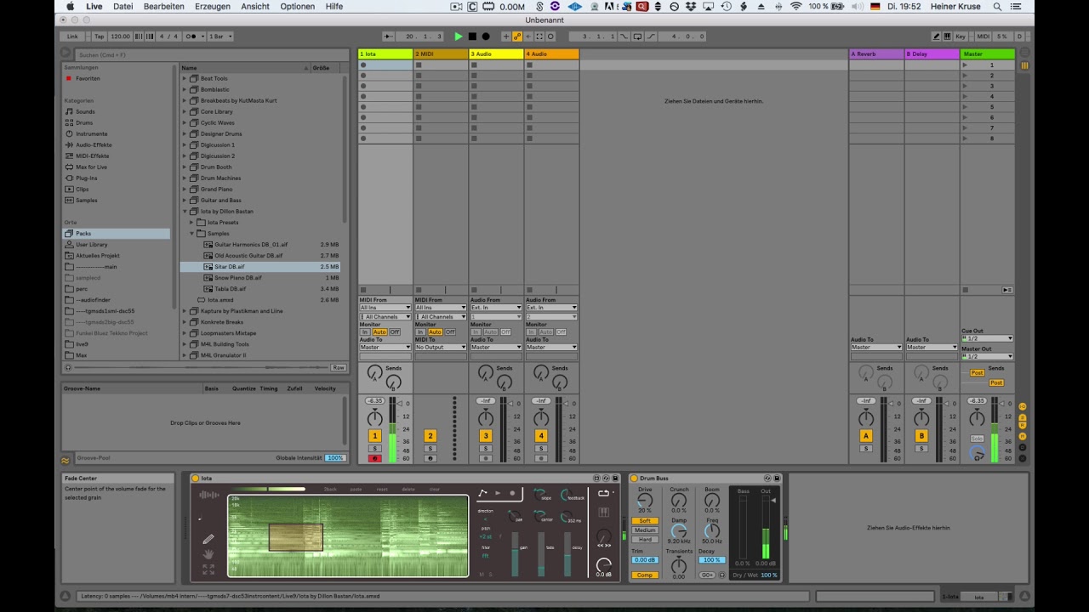Stop playback with the square Stop button
The width and height of the screenshot is (1089, 612).
coord(472,37)
